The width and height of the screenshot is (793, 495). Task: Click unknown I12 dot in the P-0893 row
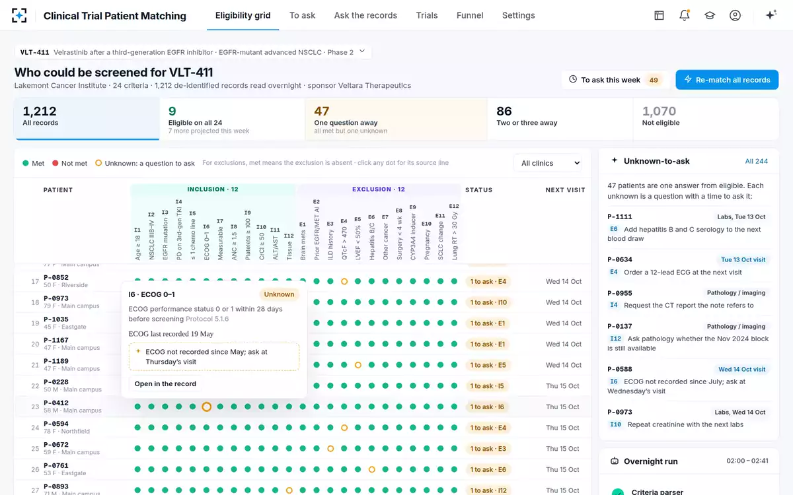(289, 490)
